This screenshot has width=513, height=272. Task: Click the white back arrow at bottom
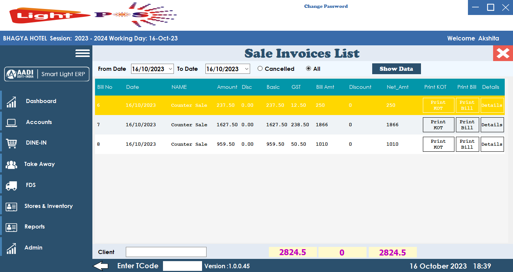pos(101,266)
